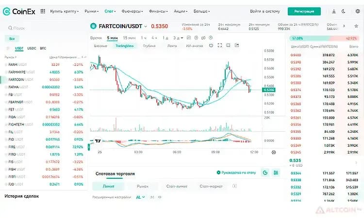
Task: Open the ИИ-анализ tab
Action: [x=195, y=46]
